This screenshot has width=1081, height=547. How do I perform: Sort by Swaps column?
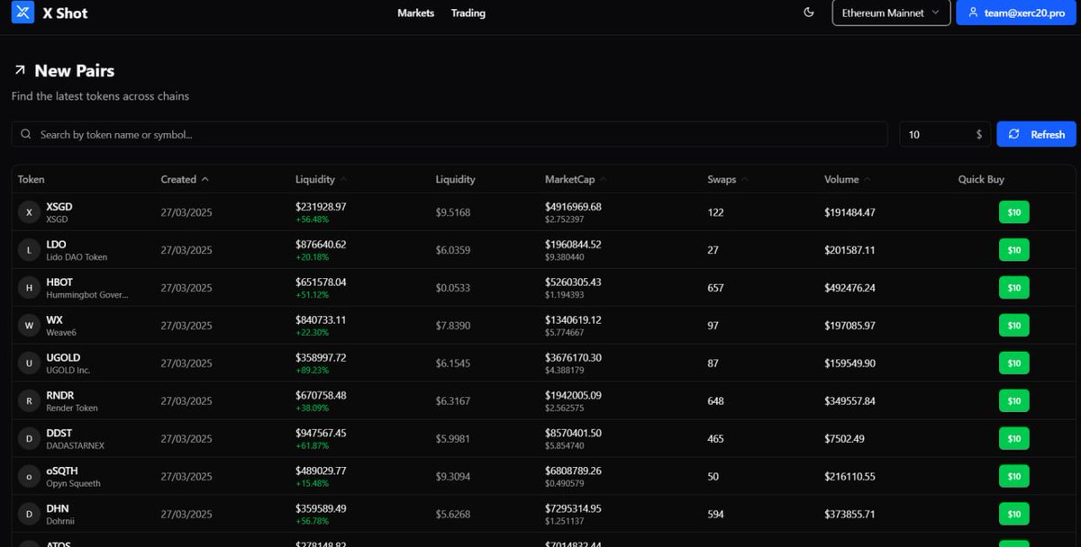click(x=728, y=179)
